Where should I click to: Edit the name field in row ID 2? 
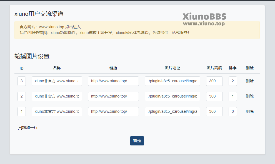pyautogui.click(x=57, y=96)
